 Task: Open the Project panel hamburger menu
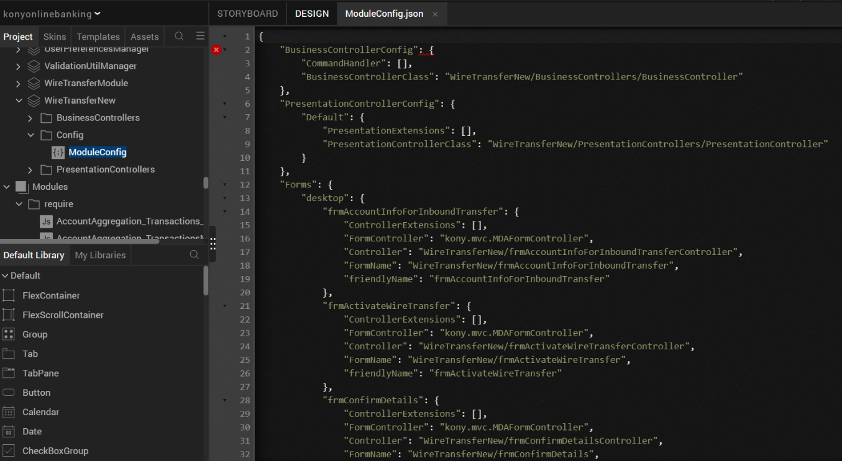coord(200,37)
